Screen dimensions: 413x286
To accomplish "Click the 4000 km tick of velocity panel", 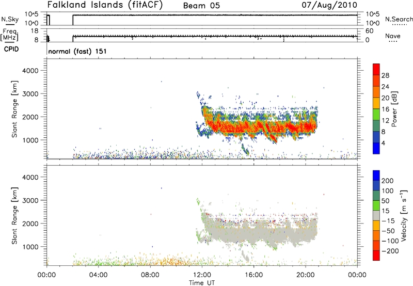I will pos(30,177).
